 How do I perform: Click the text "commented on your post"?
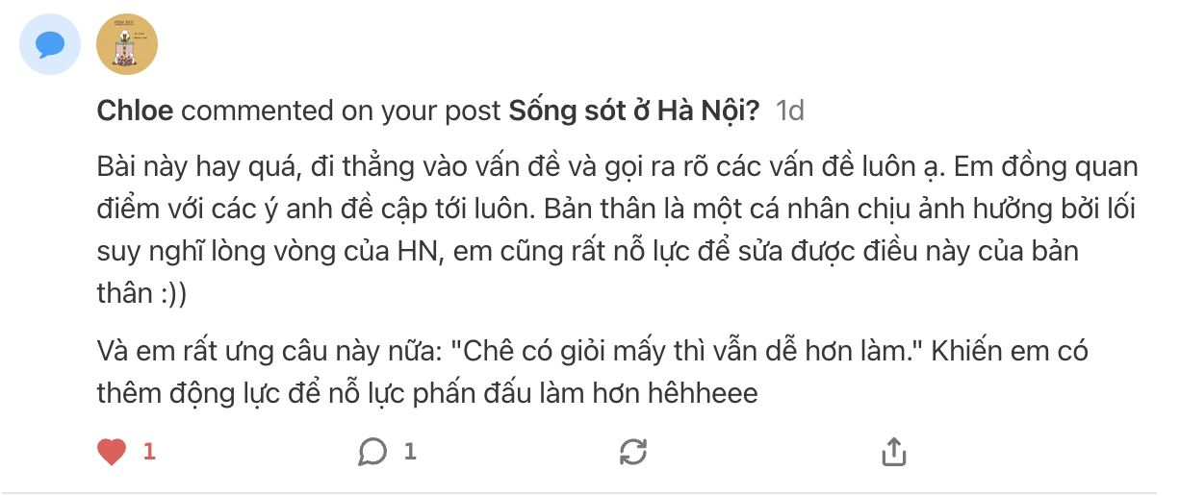coord(341,112)
